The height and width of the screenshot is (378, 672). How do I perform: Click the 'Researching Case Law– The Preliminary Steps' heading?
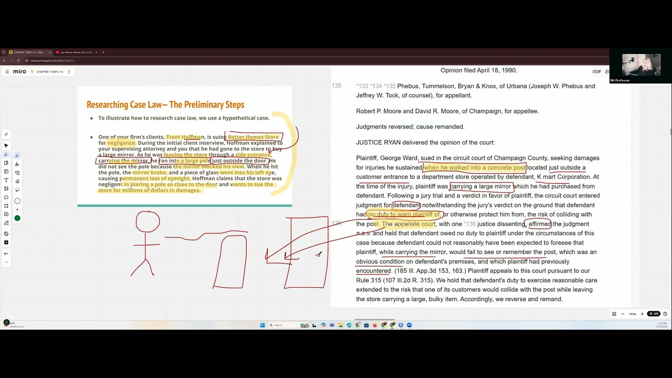coord(165,104)
